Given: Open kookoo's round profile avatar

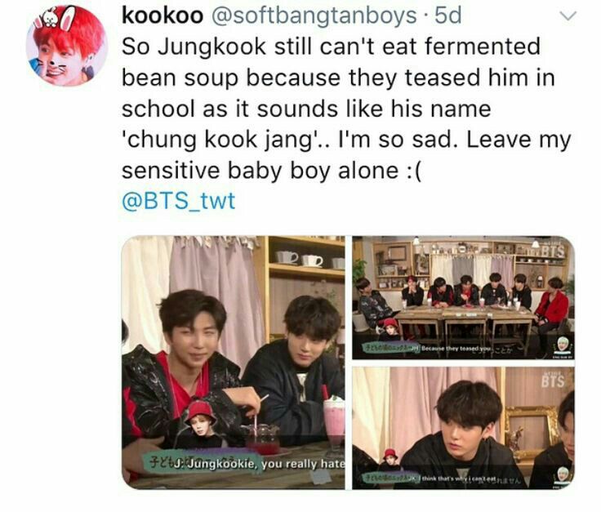Looking at the screenshot, I should tap(65, 46).
